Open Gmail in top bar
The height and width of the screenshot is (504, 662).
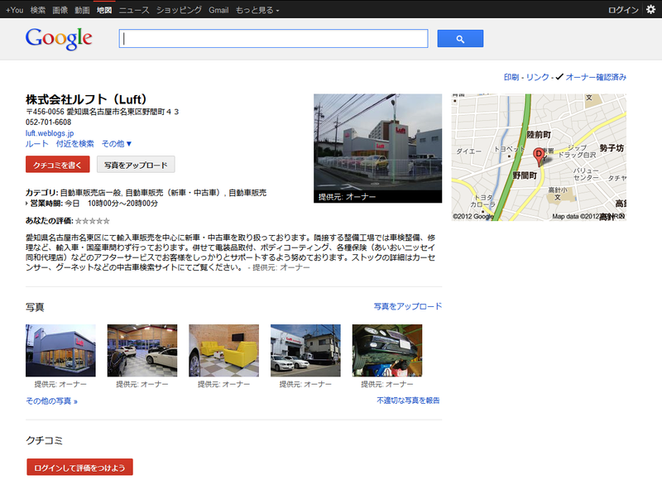click(x=218, y=10)
